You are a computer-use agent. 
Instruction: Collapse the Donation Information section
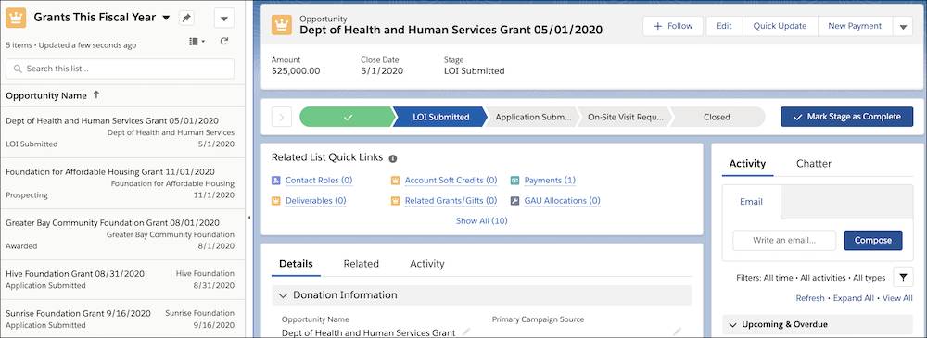[x=283, y=294]
